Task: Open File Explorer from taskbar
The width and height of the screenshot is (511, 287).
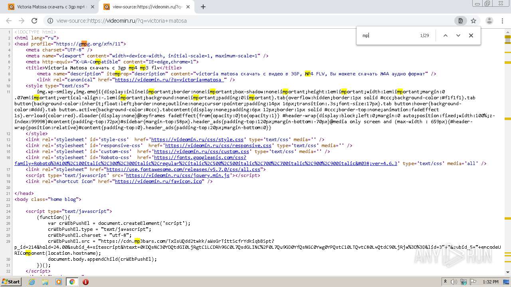Action: click(45, 282)
